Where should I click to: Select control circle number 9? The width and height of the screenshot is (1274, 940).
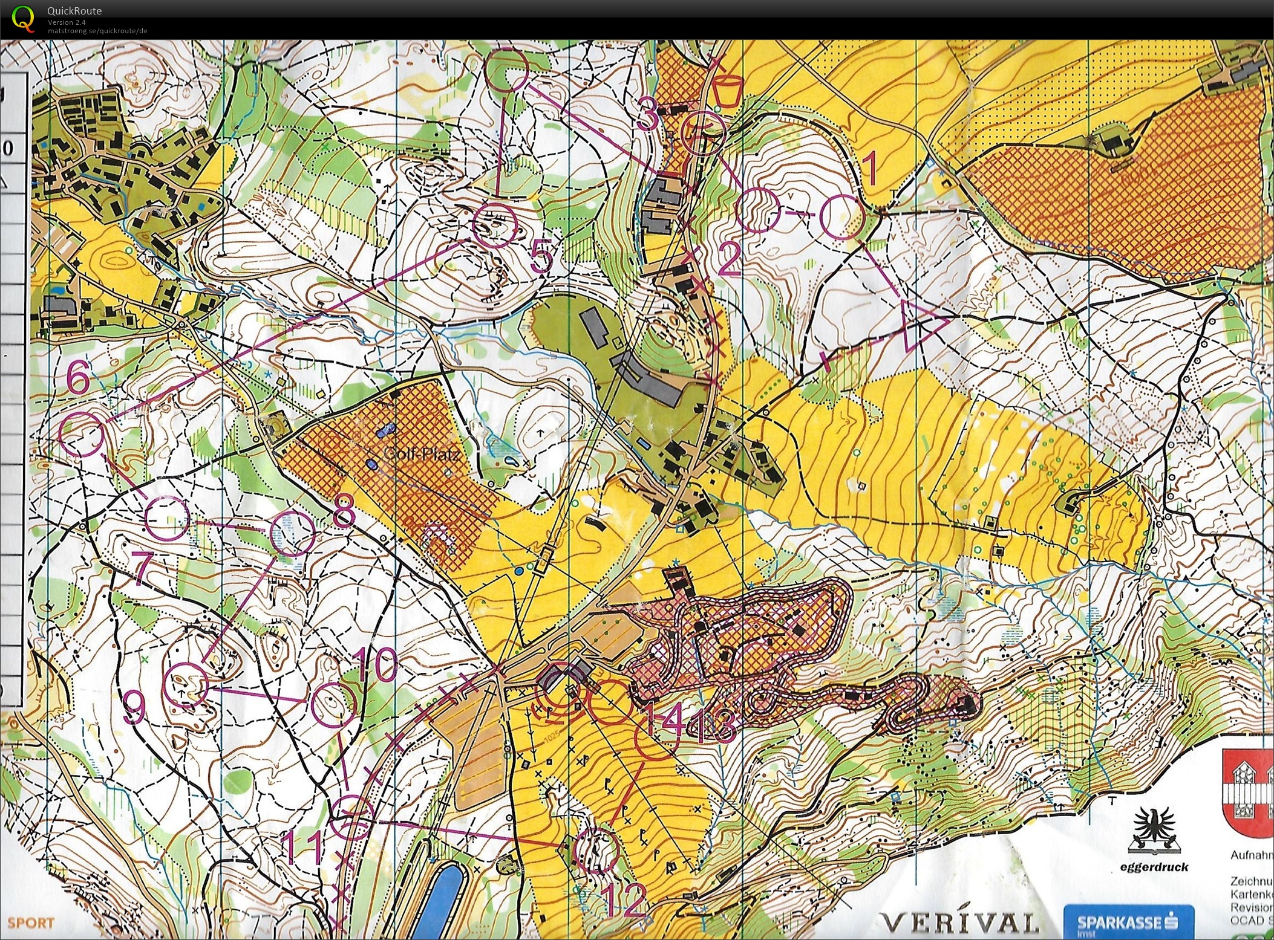tap(186, 684)
